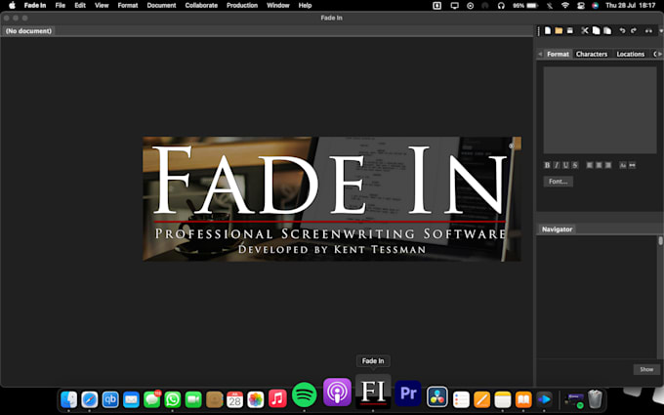
Task: Toggle Strikethrough formatting in Format panel
Action: click(x=574, y=165)
